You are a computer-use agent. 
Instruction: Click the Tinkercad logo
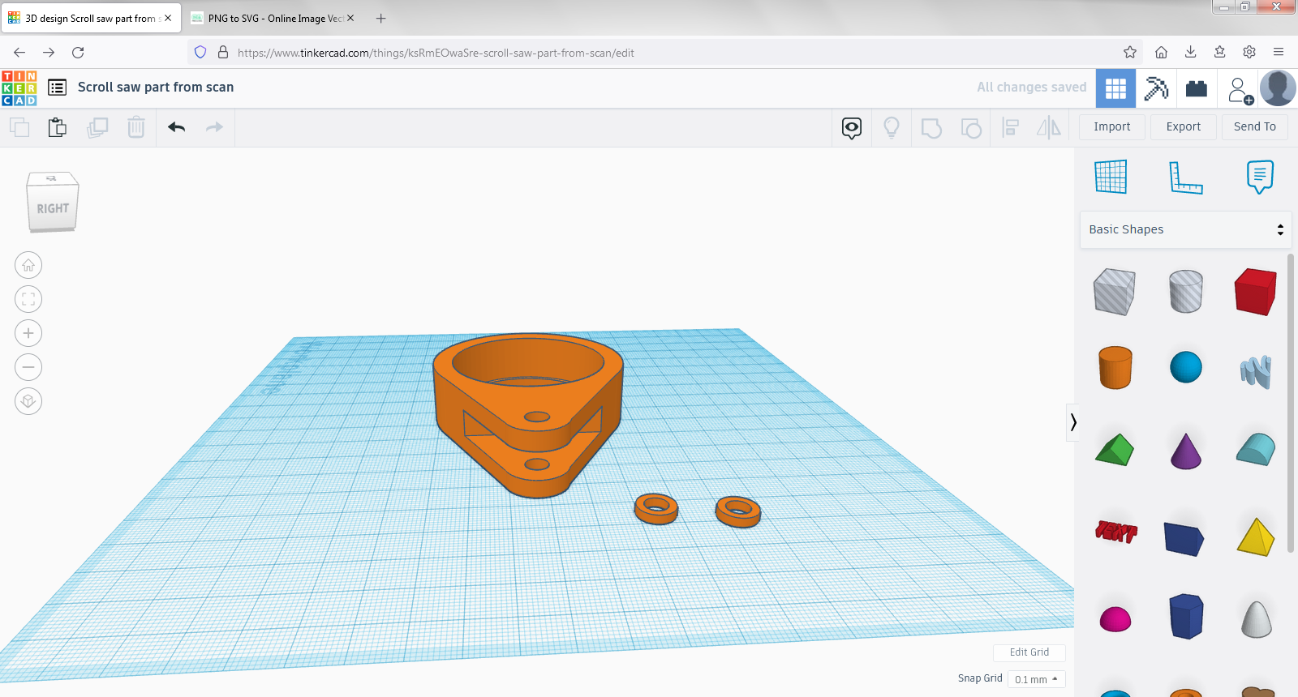point(19,88)
